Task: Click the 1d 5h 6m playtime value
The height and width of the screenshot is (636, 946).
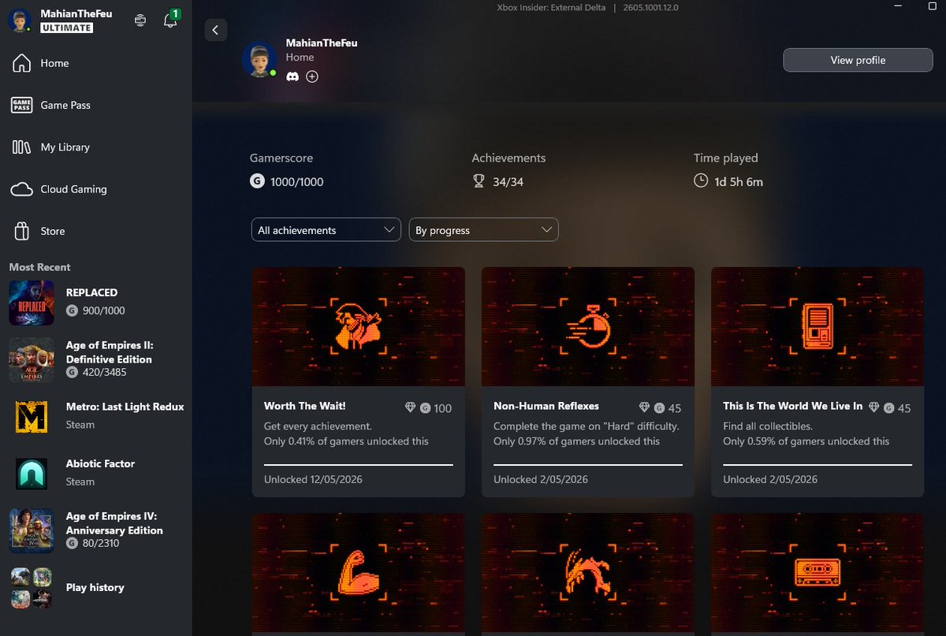Action: pos(739,182)
